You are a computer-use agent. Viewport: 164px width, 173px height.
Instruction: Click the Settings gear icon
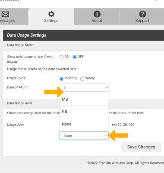pyautogui.click(x=51, y=14)
